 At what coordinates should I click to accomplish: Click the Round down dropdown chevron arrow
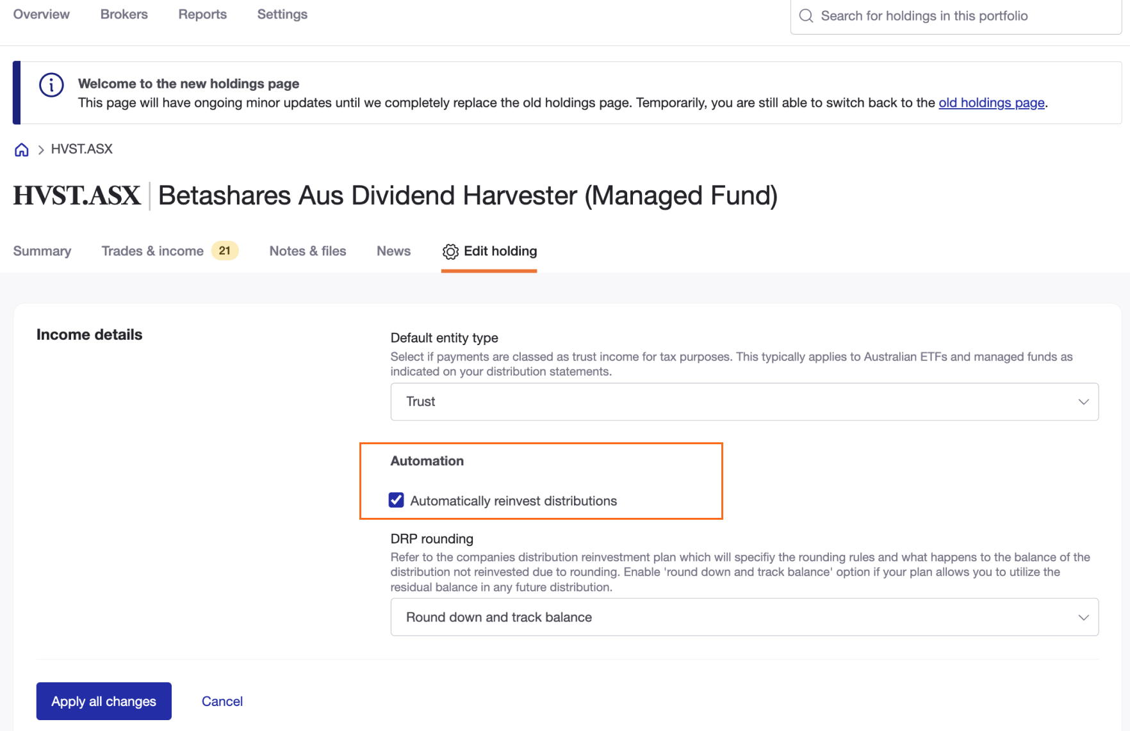pos(1083,618)
